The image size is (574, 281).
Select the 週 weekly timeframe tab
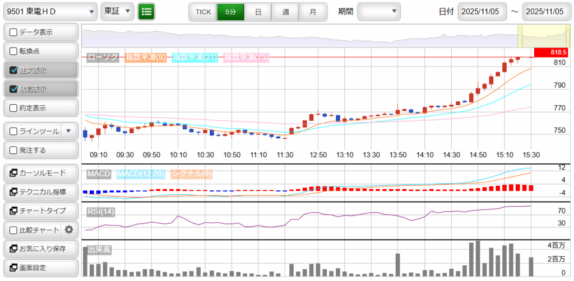click(285, 11)
